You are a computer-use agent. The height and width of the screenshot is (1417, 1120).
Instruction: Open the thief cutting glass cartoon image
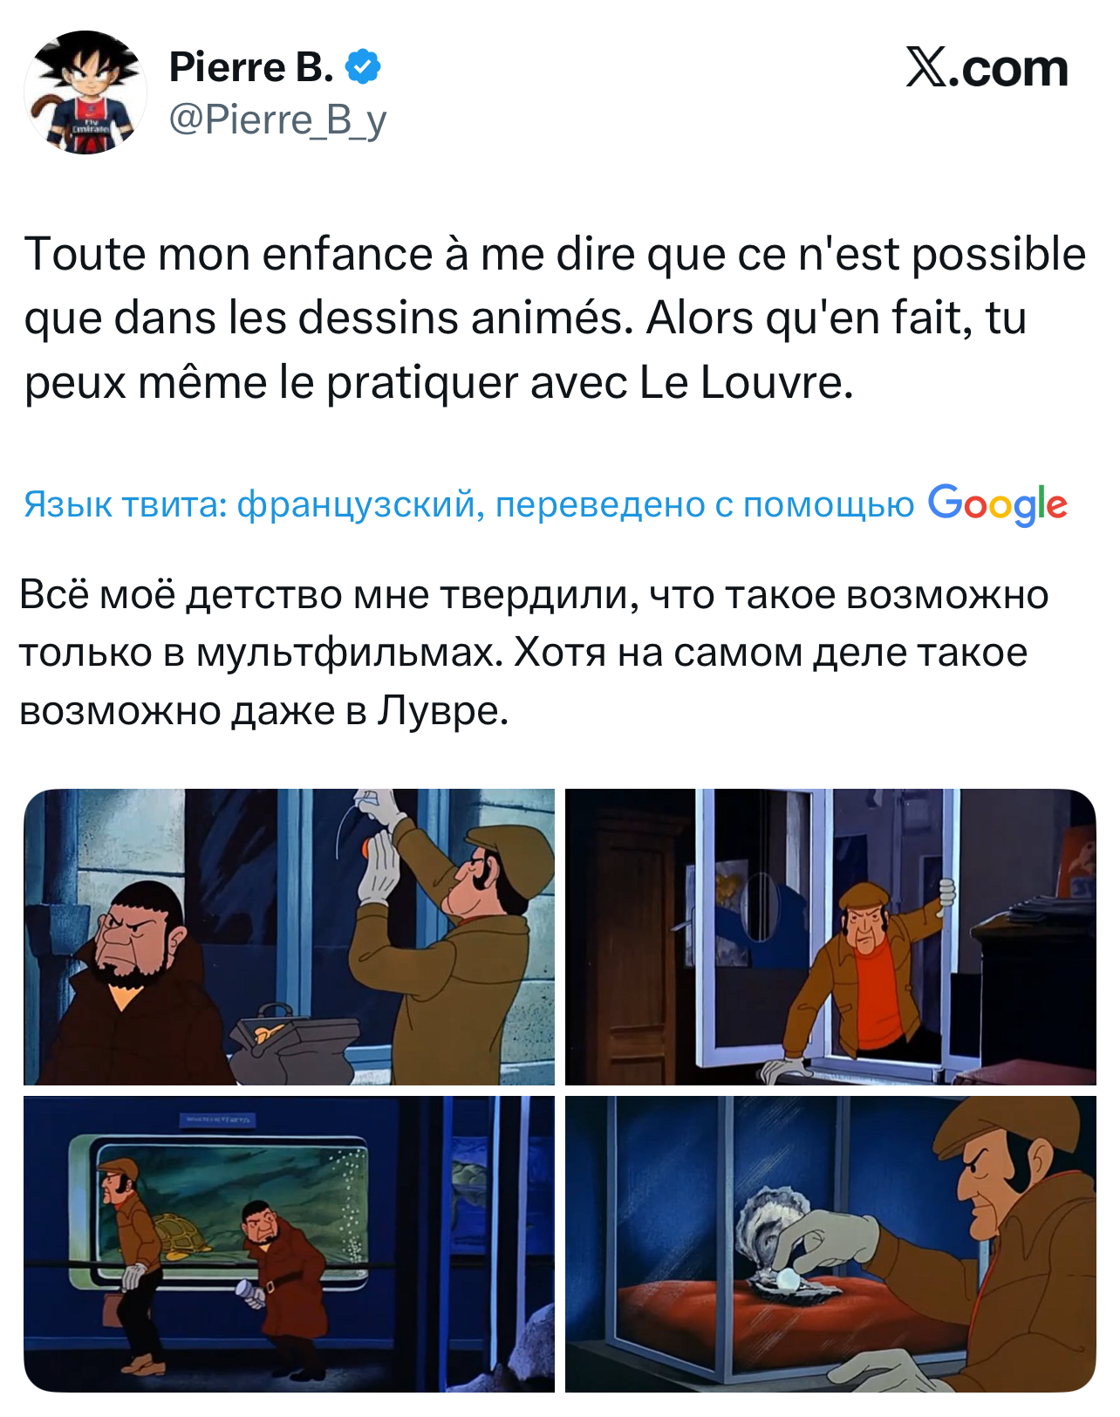(289, 936)
